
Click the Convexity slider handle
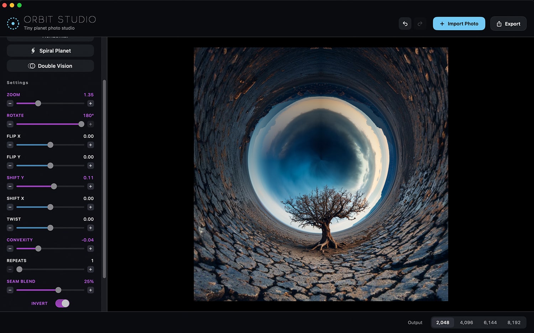pos(38,249)
